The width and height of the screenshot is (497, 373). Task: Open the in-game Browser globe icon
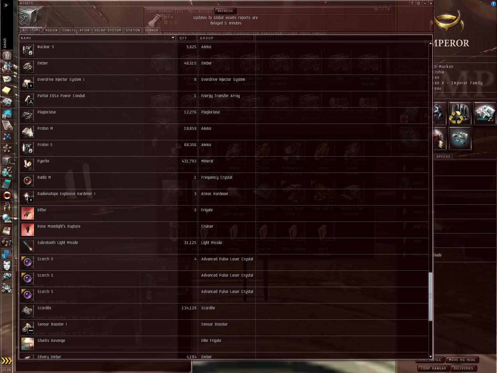[x=7, y=218]
